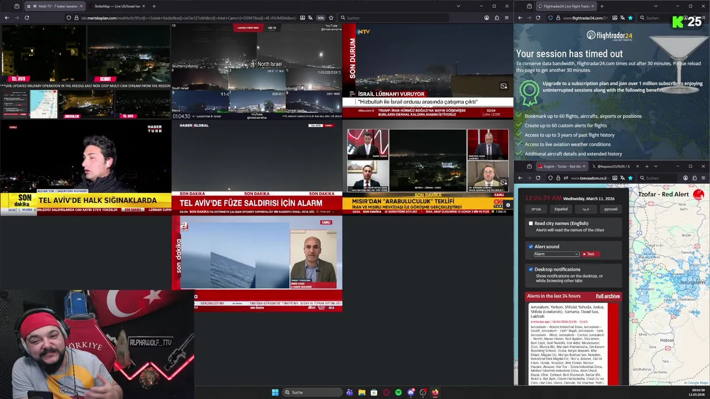Select the English - Tzofar Red Alert tab
This screenshot has width=710, height=399.
coord(561,166)
